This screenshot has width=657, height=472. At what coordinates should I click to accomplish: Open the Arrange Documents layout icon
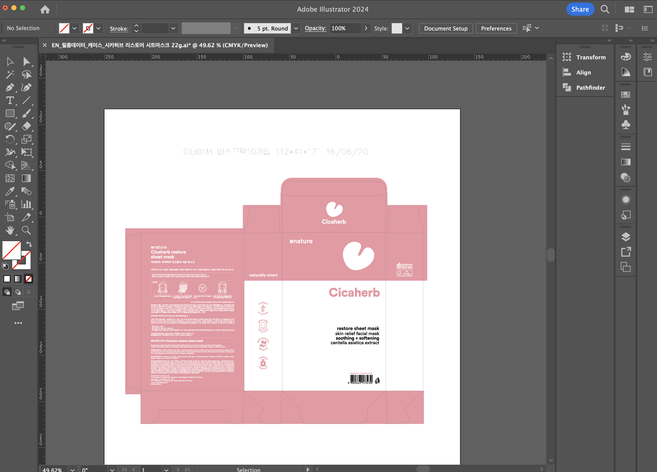coord(629,9)
